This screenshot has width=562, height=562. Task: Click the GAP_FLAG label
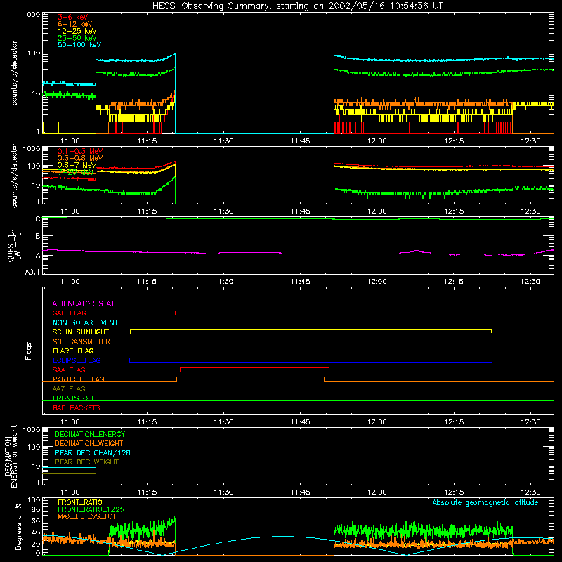click(x=69, y=313)
